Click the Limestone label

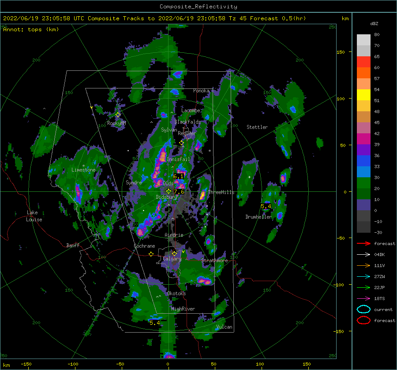[83, 170]
